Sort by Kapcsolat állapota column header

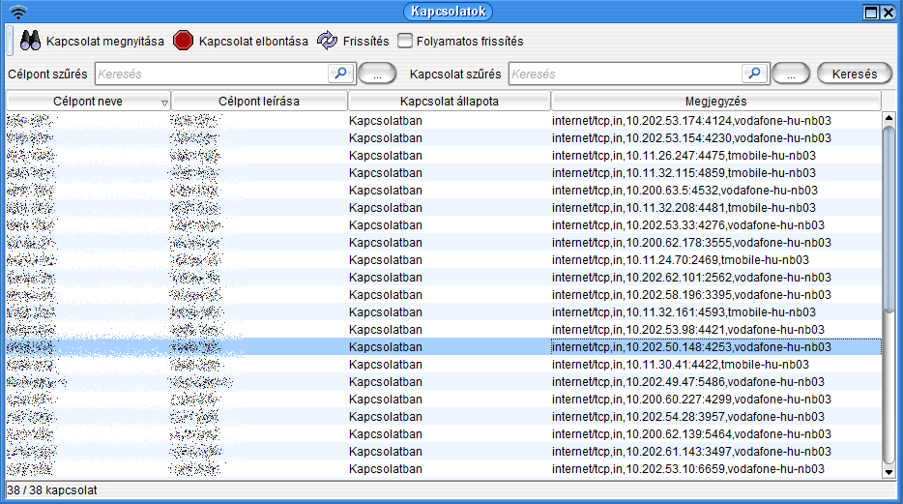click(449, 102)
